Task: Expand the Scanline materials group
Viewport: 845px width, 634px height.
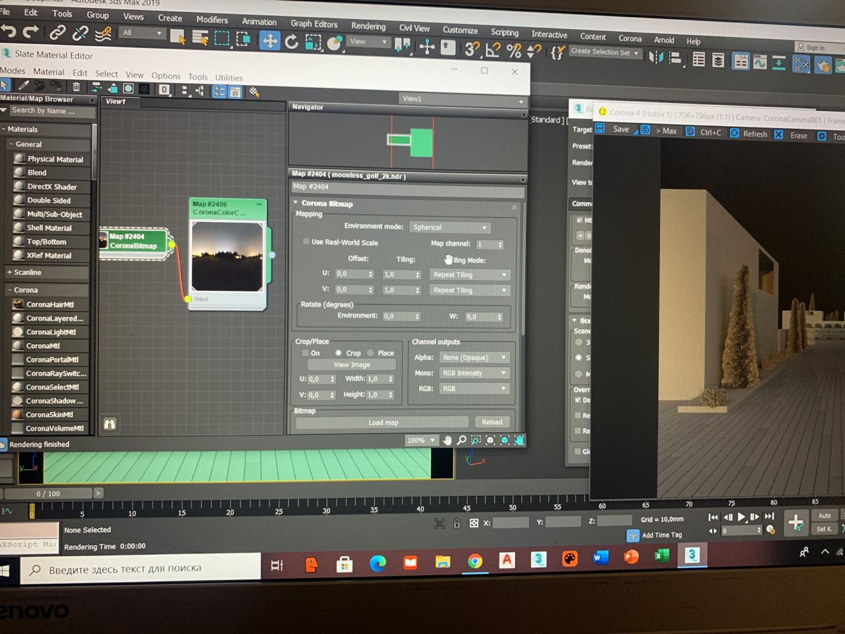Action: [x=9, y=272]
